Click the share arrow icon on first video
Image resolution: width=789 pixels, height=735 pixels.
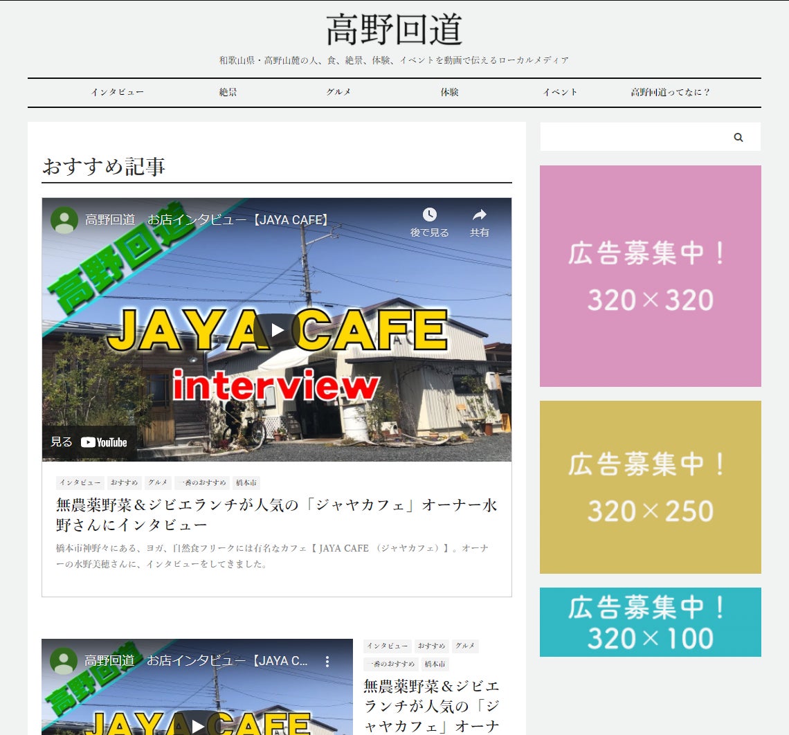coord(480,215)
